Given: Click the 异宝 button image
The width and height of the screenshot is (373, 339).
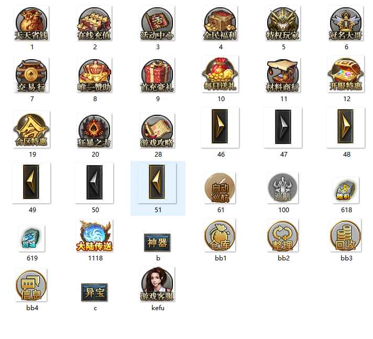Looking at the screenshot, I should [x=94, y=292].
